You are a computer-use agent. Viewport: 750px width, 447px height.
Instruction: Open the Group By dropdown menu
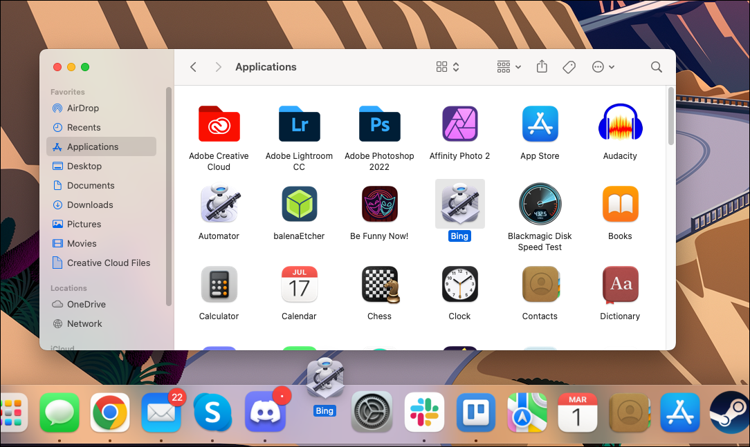click(509, 67)
